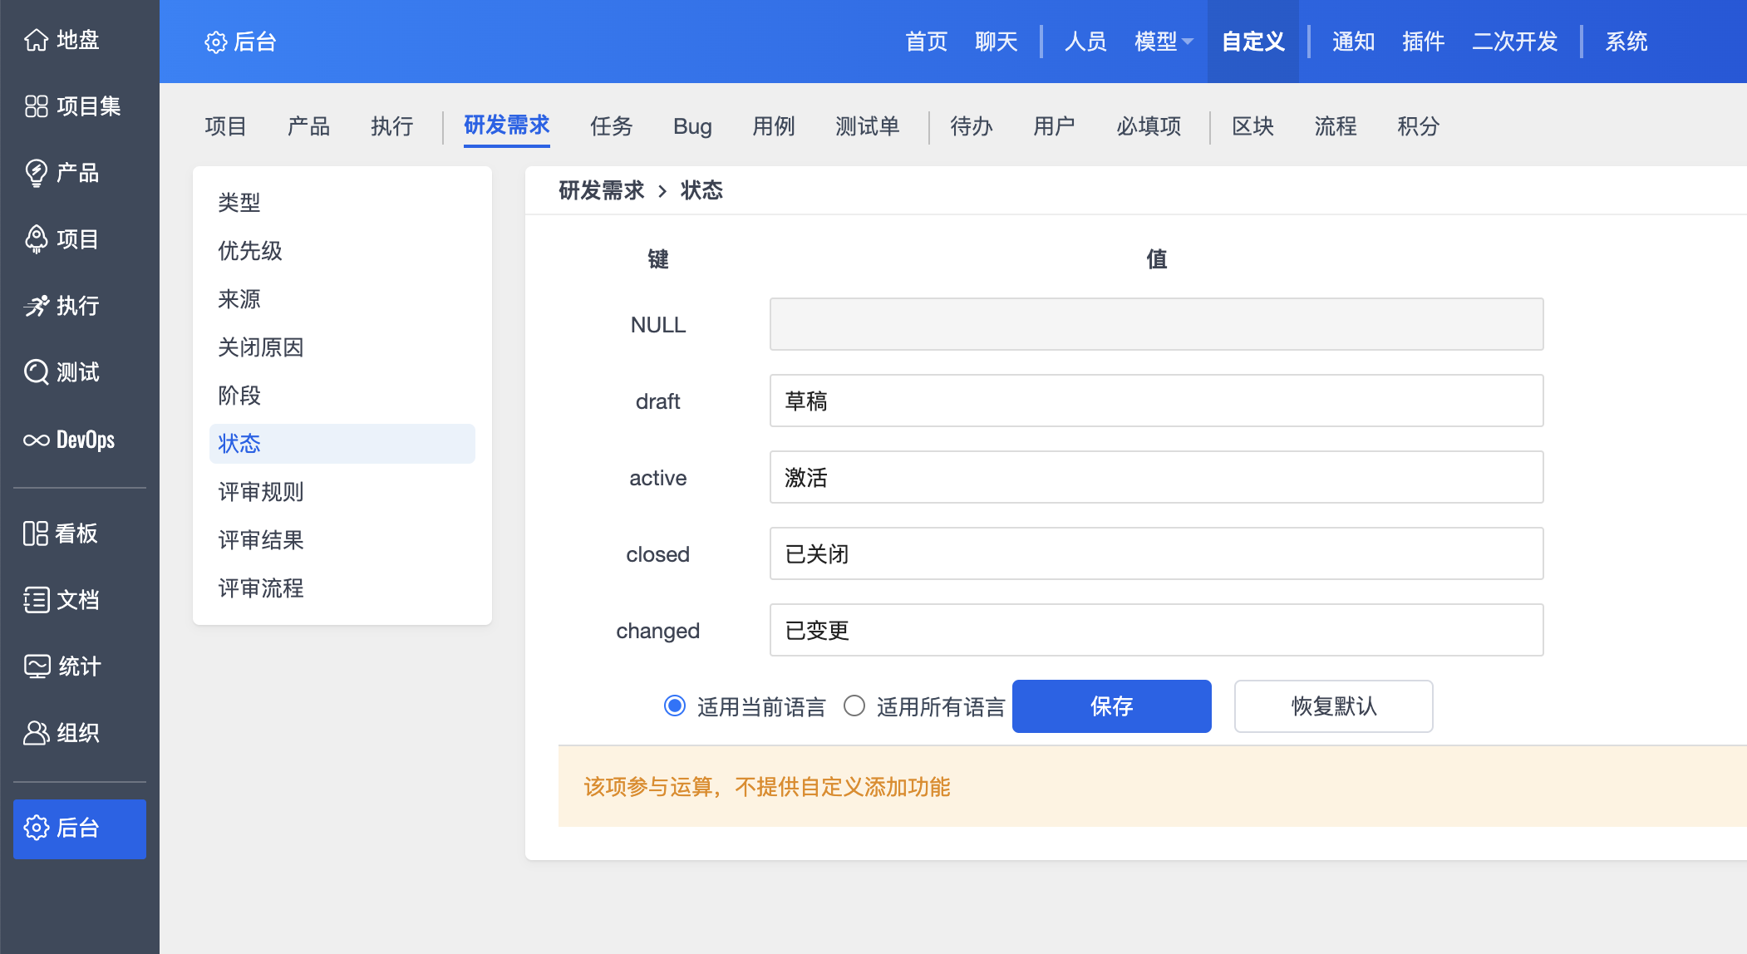Open 项目集 grid icon in sidebar

(x=36, y=106)
